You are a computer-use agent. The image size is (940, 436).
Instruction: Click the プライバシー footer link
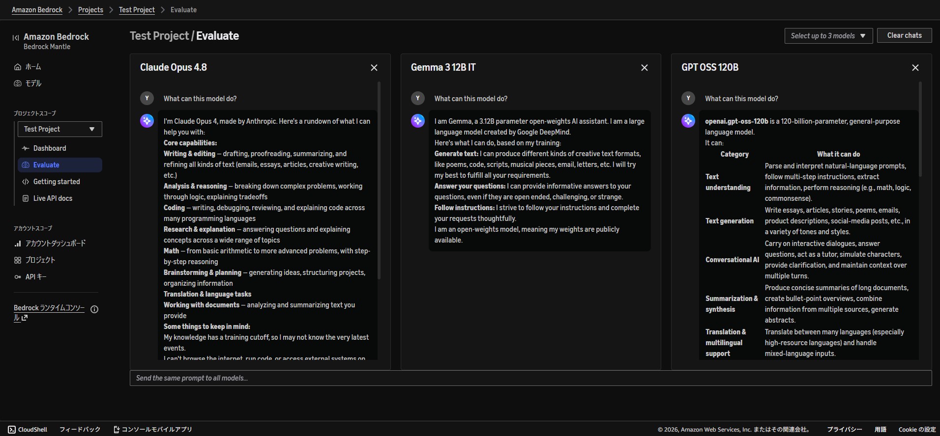tap(845, 430)
